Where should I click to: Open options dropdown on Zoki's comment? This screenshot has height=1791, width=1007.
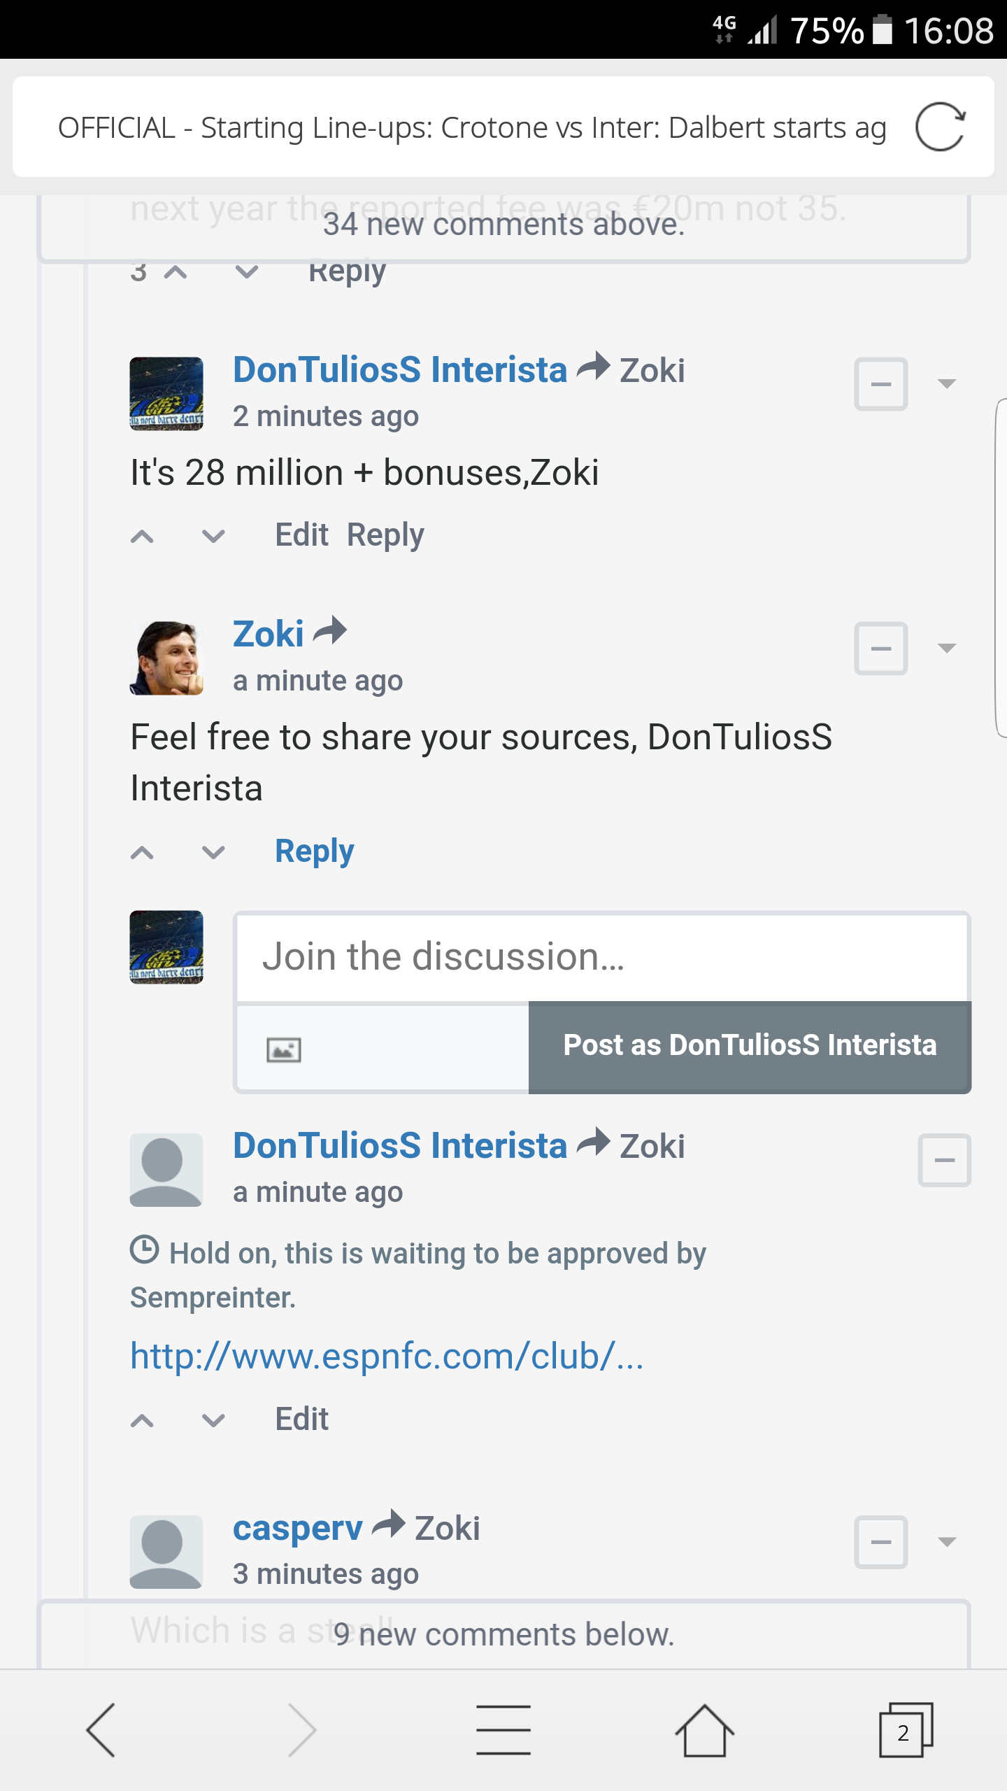947,648
